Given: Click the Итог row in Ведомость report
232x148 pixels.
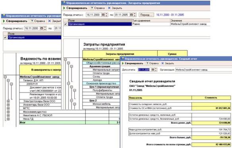Looking at the screenshot, I should [70, 123].
